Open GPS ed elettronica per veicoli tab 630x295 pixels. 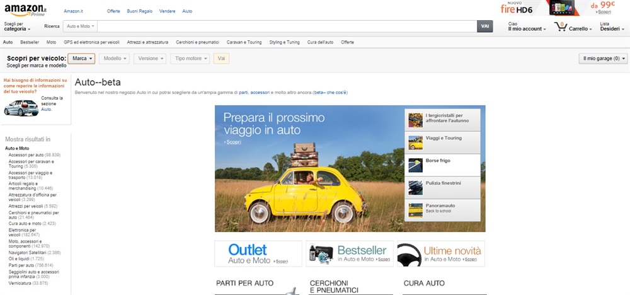(x=91, y=42)
